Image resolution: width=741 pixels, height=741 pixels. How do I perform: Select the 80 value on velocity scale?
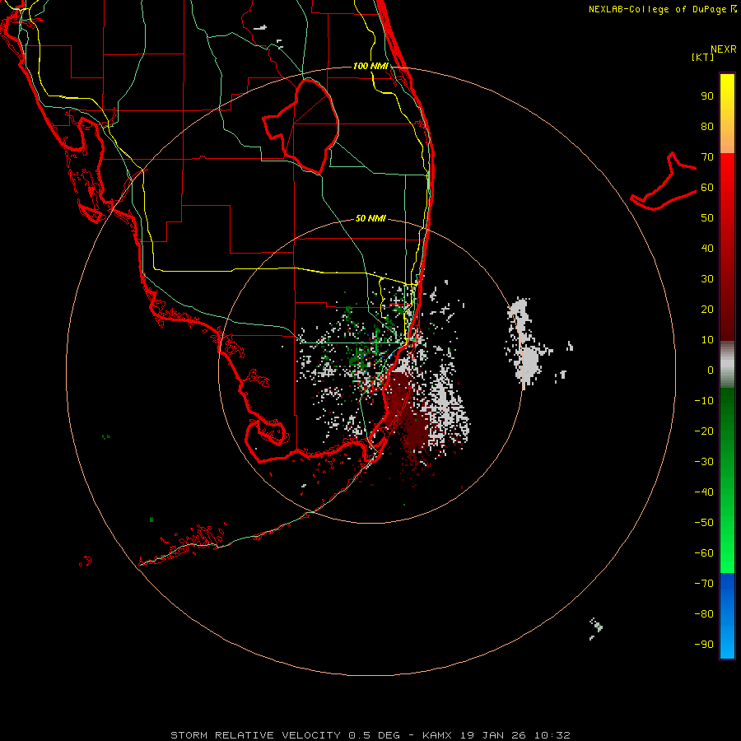click(x=707, y=127)
